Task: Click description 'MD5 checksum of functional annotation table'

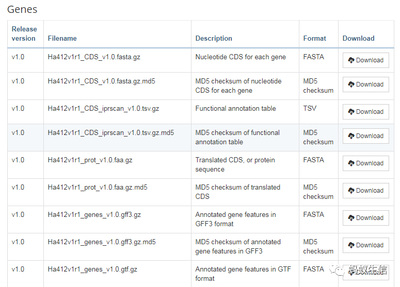Action: [237, 137]
